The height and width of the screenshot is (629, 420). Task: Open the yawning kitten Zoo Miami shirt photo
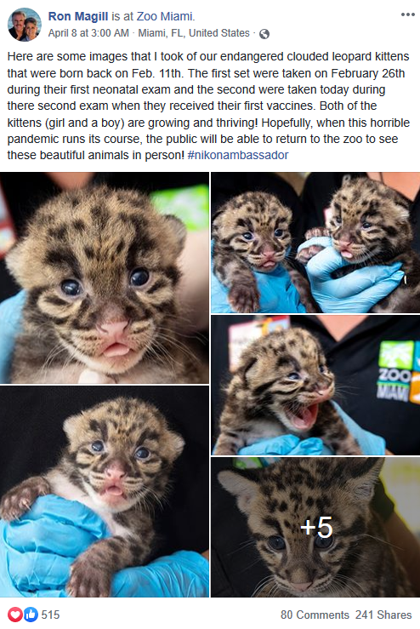[x=315, y=385]
